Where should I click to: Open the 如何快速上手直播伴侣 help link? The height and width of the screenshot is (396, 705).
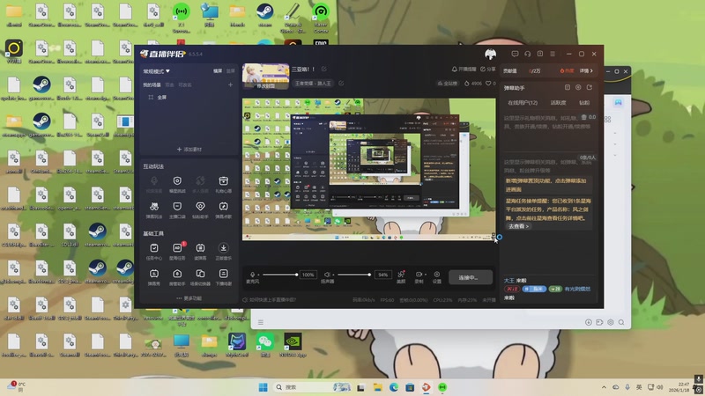click(270, 299)
